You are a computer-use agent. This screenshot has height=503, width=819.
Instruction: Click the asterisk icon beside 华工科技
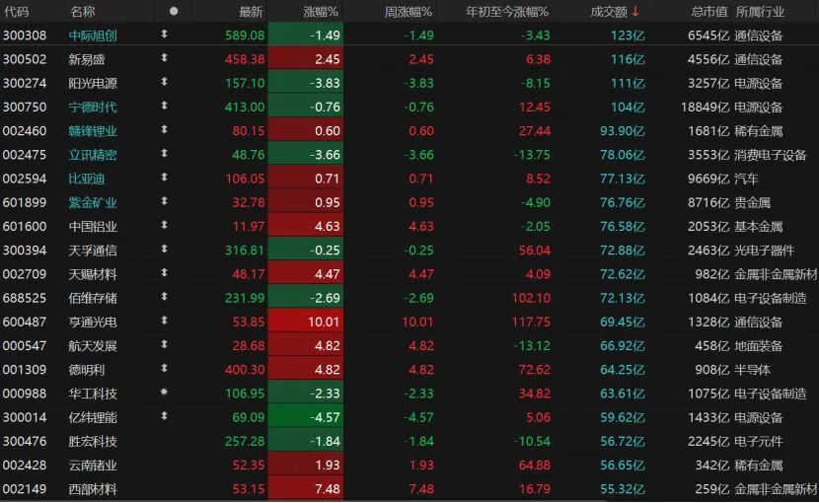(x=164, y=393)
